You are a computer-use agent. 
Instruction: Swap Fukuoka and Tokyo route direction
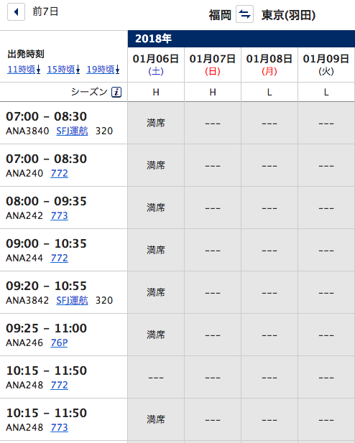(244, 14)
